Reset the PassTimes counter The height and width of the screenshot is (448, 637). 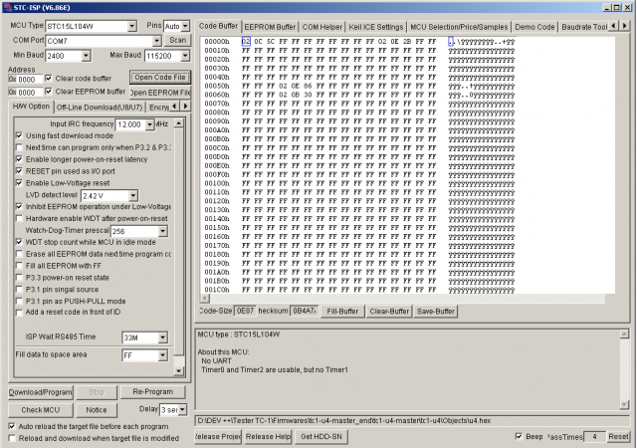click(x=618, y=437)
